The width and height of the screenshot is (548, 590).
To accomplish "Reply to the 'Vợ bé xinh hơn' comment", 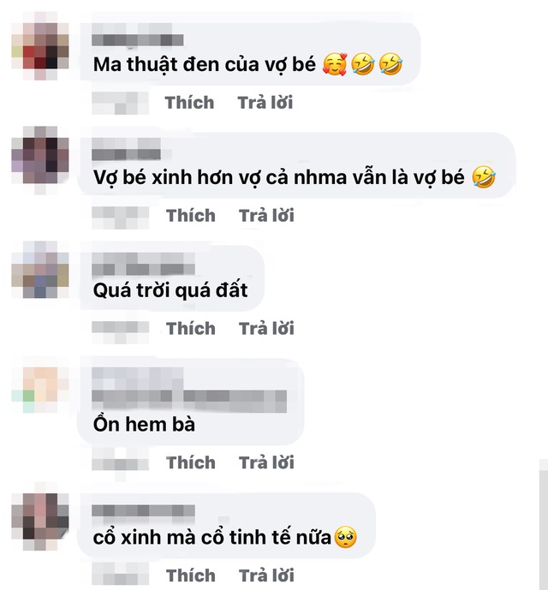I will click(x=266, y=216).
